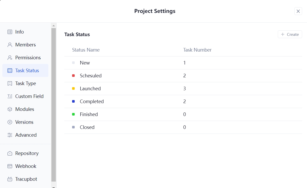Open the Tracupbot robot icon
The height and width of the screenshot is (188, 307).
(x=10, y=179)
